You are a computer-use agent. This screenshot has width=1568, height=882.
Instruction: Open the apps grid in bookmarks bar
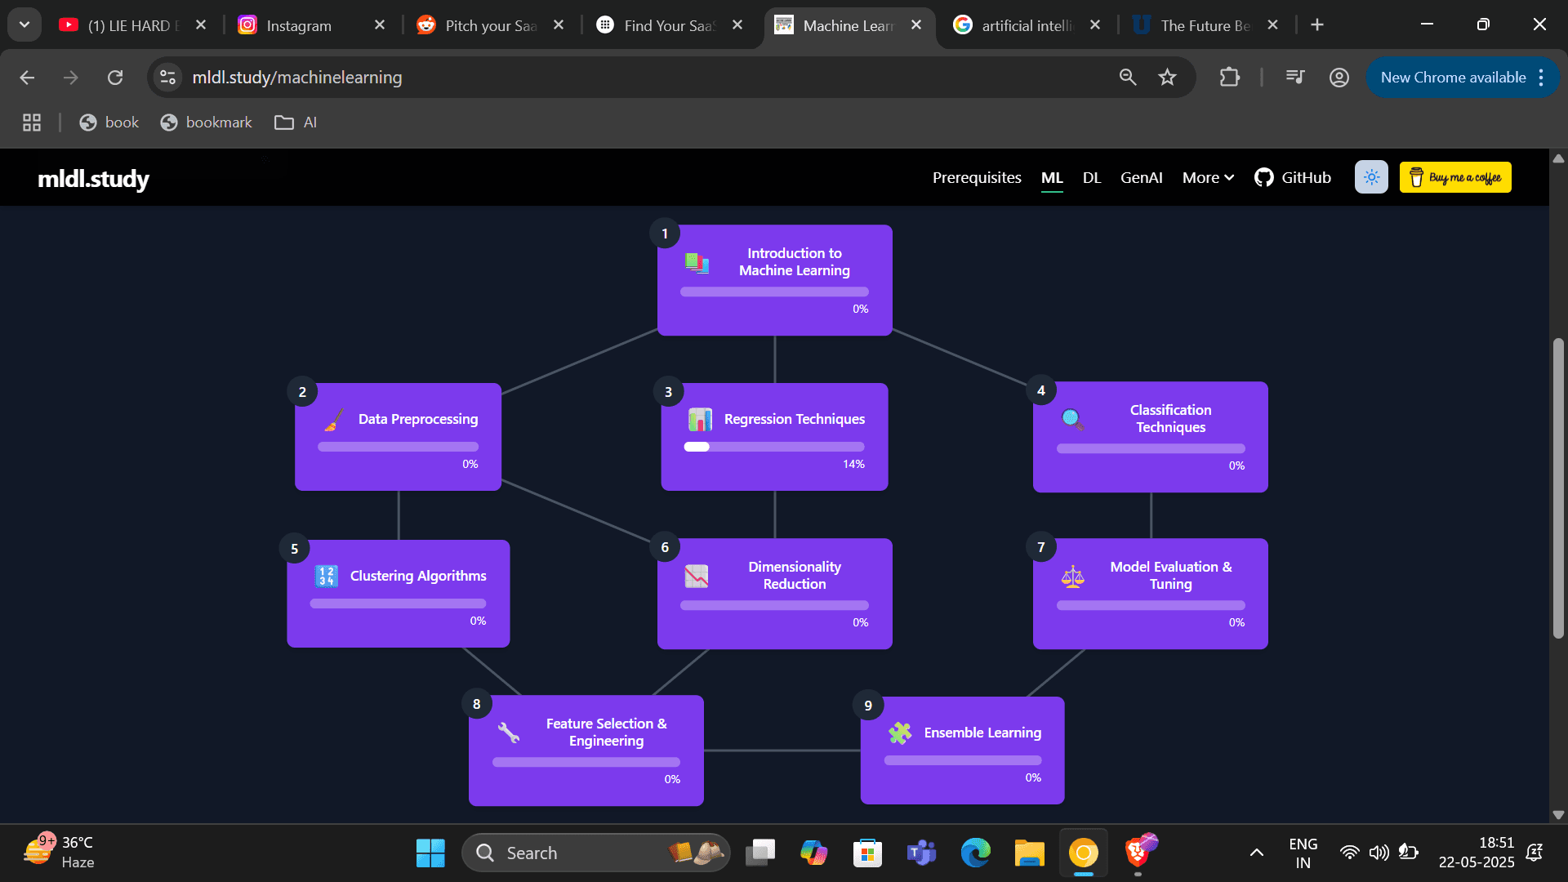pyautogui.click(x=32, y=122)
